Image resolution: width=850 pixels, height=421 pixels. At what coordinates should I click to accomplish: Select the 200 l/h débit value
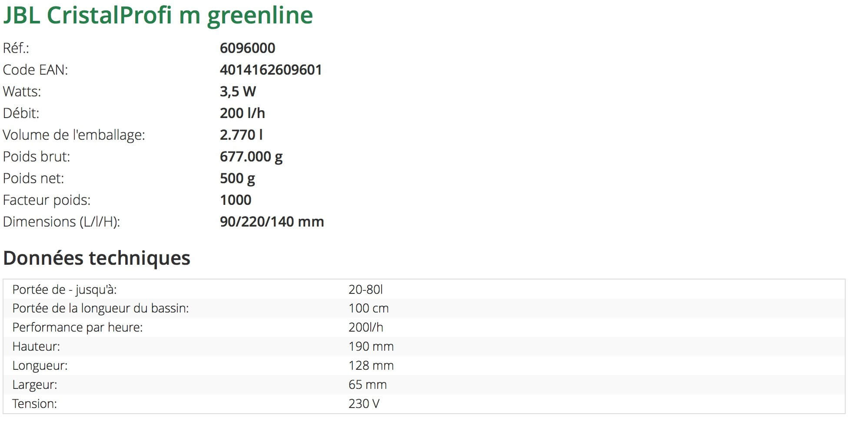coord(242,113)
